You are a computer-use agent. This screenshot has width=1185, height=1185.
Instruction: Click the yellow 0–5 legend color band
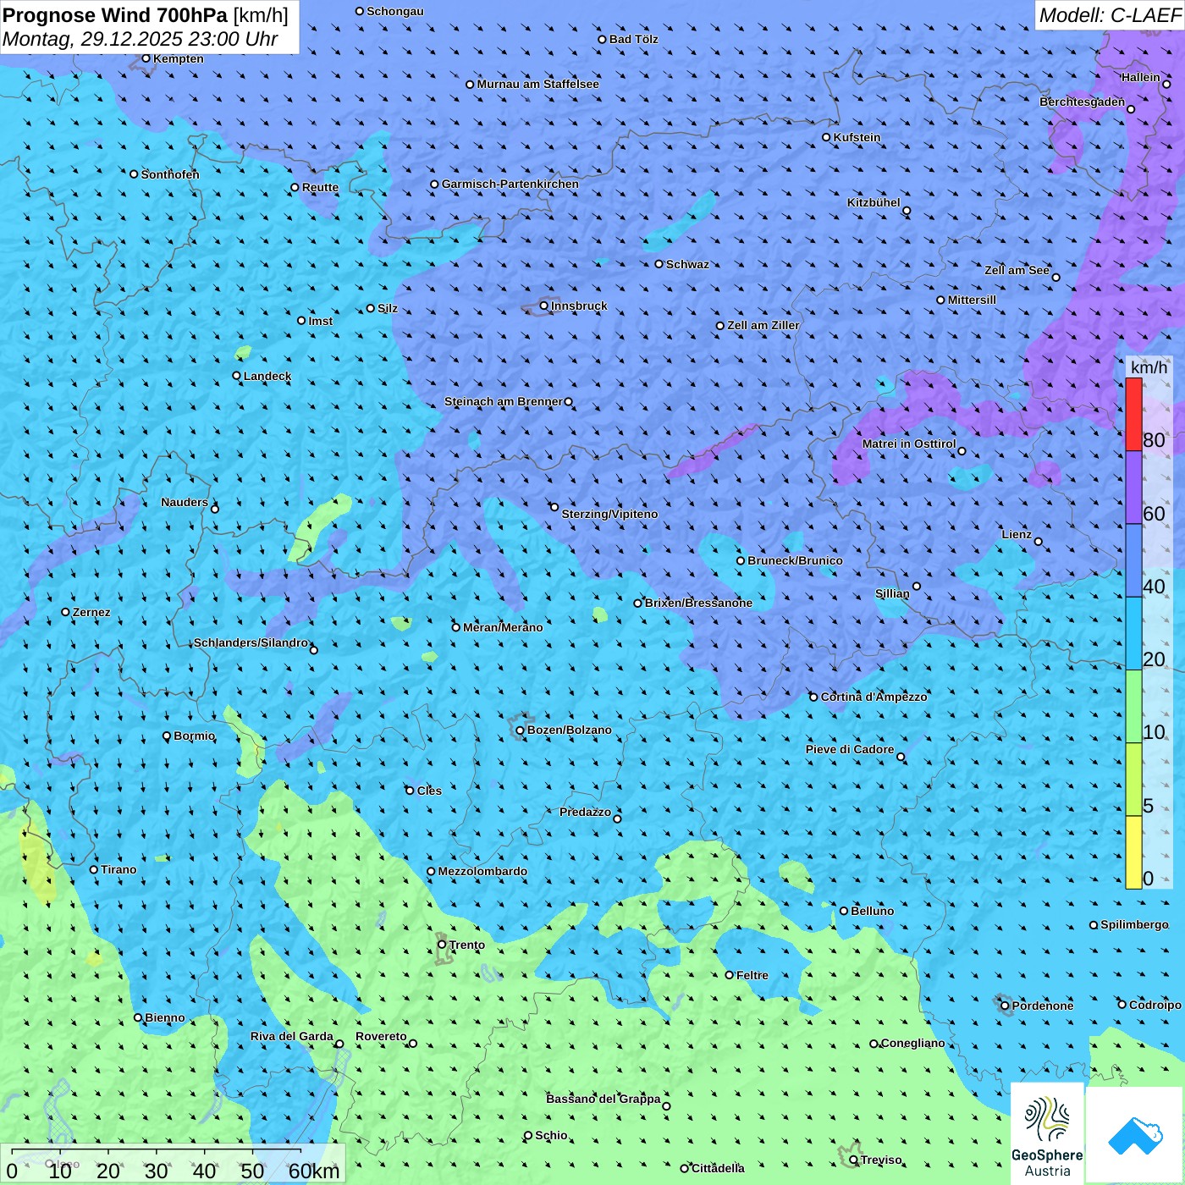coord(1133,852)
